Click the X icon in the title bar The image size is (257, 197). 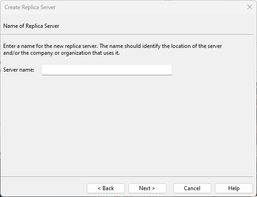click(250, 7)
